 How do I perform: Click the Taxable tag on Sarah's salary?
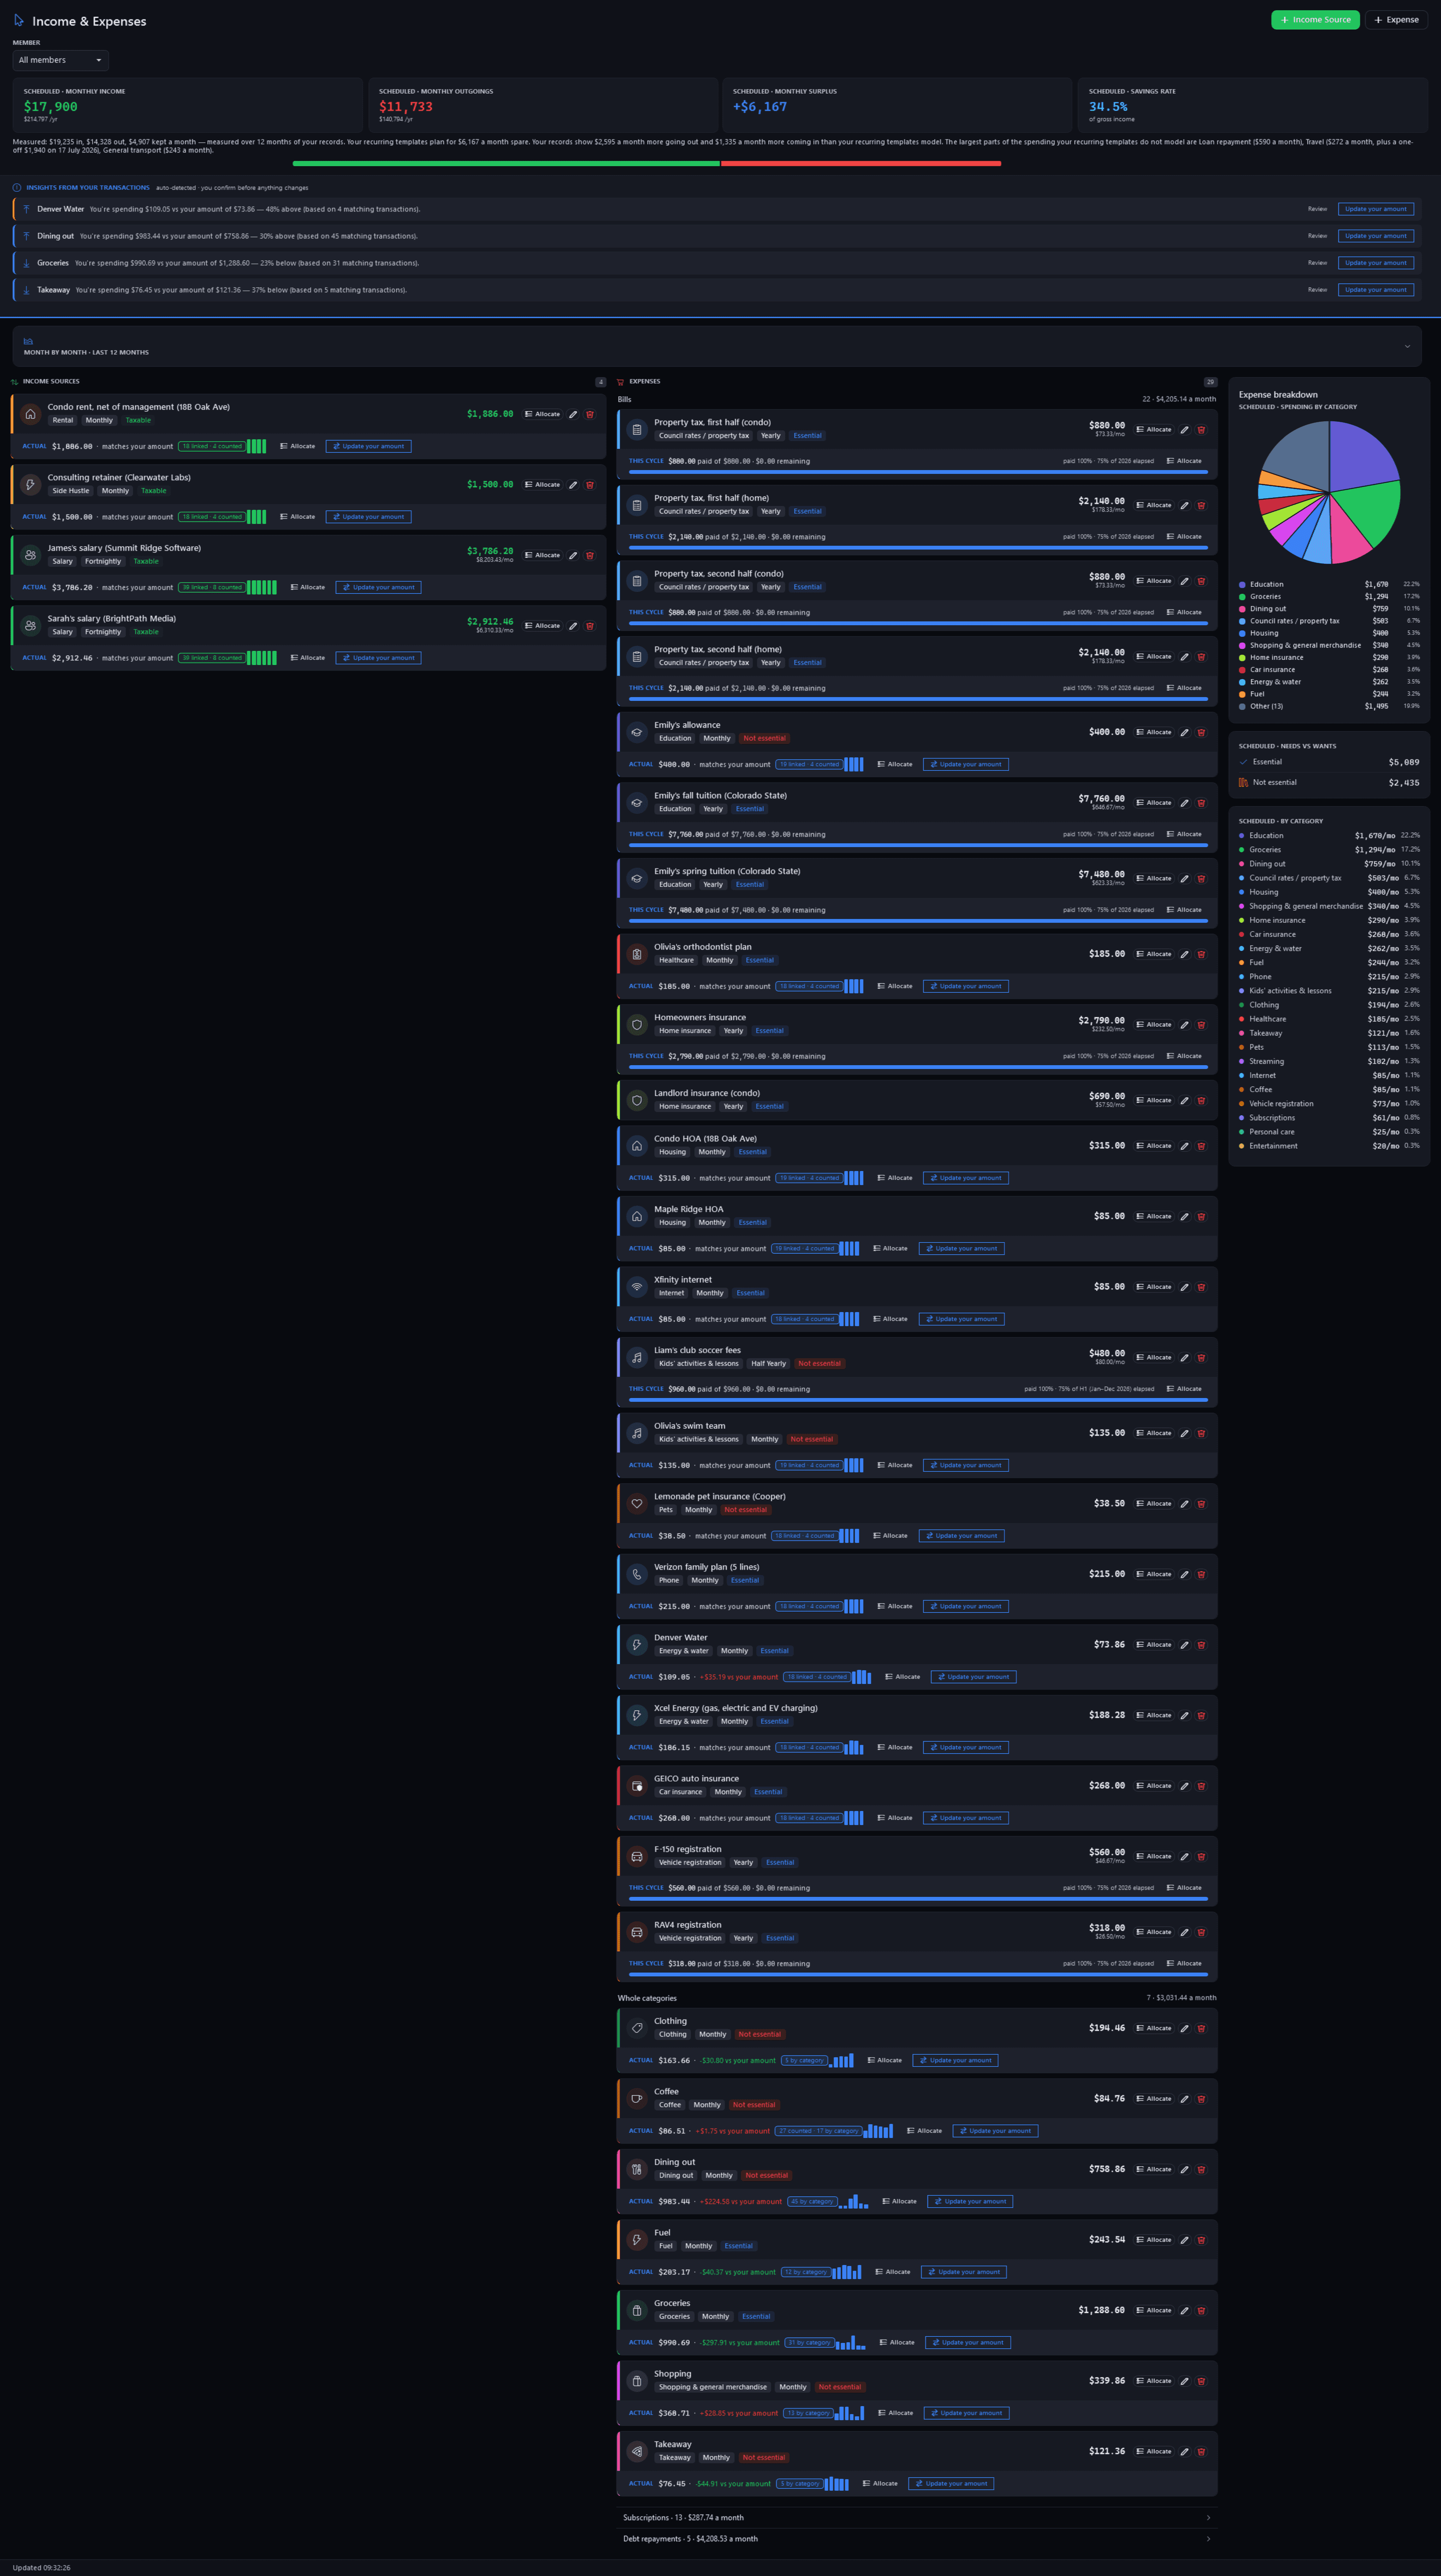coord(146,632)
